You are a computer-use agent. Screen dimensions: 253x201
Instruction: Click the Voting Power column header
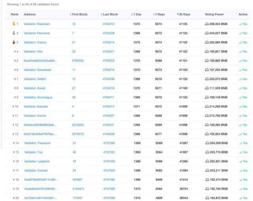tap(215, 14)
